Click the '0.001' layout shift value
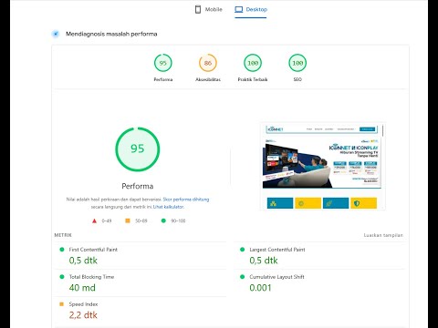438x328 pixels. [260, 288]
